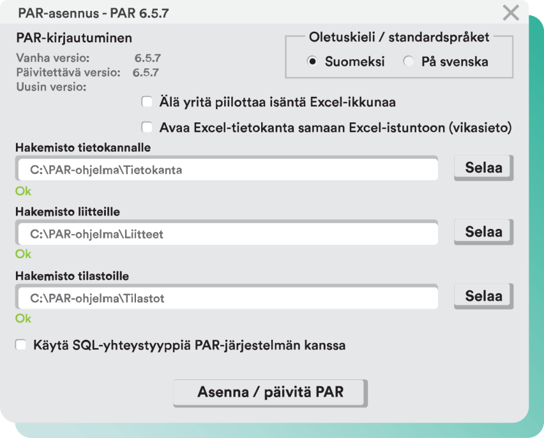Browse for the Liitteet directory with Selaa
This screenshot has width=544, height=438.
point(483,232)
